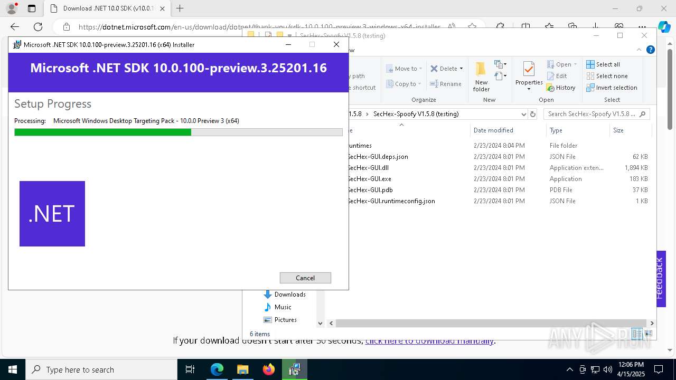Viewport: 676px width, 380px height.
Task: Open Edge Copilot icon
Action: click(664, 27)
